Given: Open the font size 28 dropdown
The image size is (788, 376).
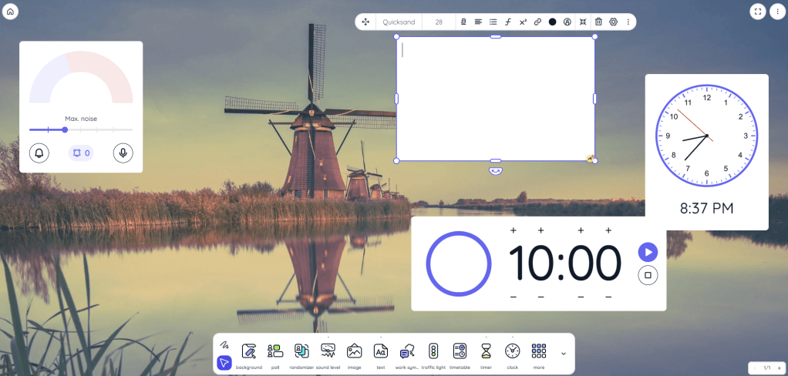Looking at the screenshot, I should pos(439,22).
